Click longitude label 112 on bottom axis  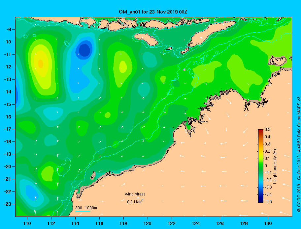[51, 223]
